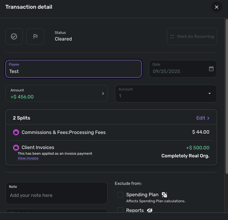
Task: Click the Processing Fees category icon
Action: tap(16, 132)
